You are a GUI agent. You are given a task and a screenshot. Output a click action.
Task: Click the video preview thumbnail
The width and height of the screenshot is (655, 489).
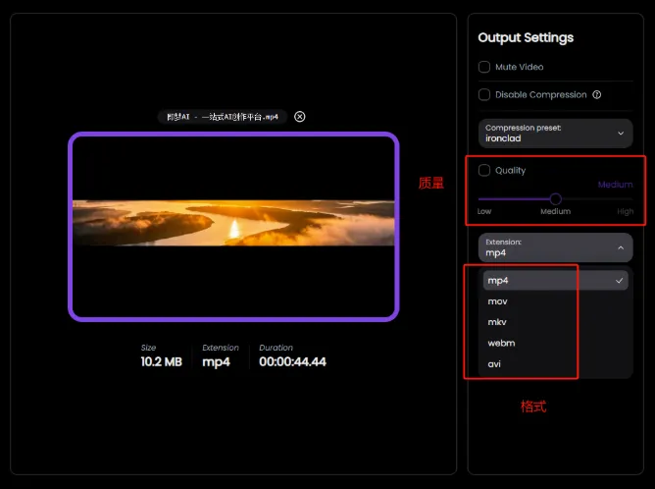(x=233, y=227)
